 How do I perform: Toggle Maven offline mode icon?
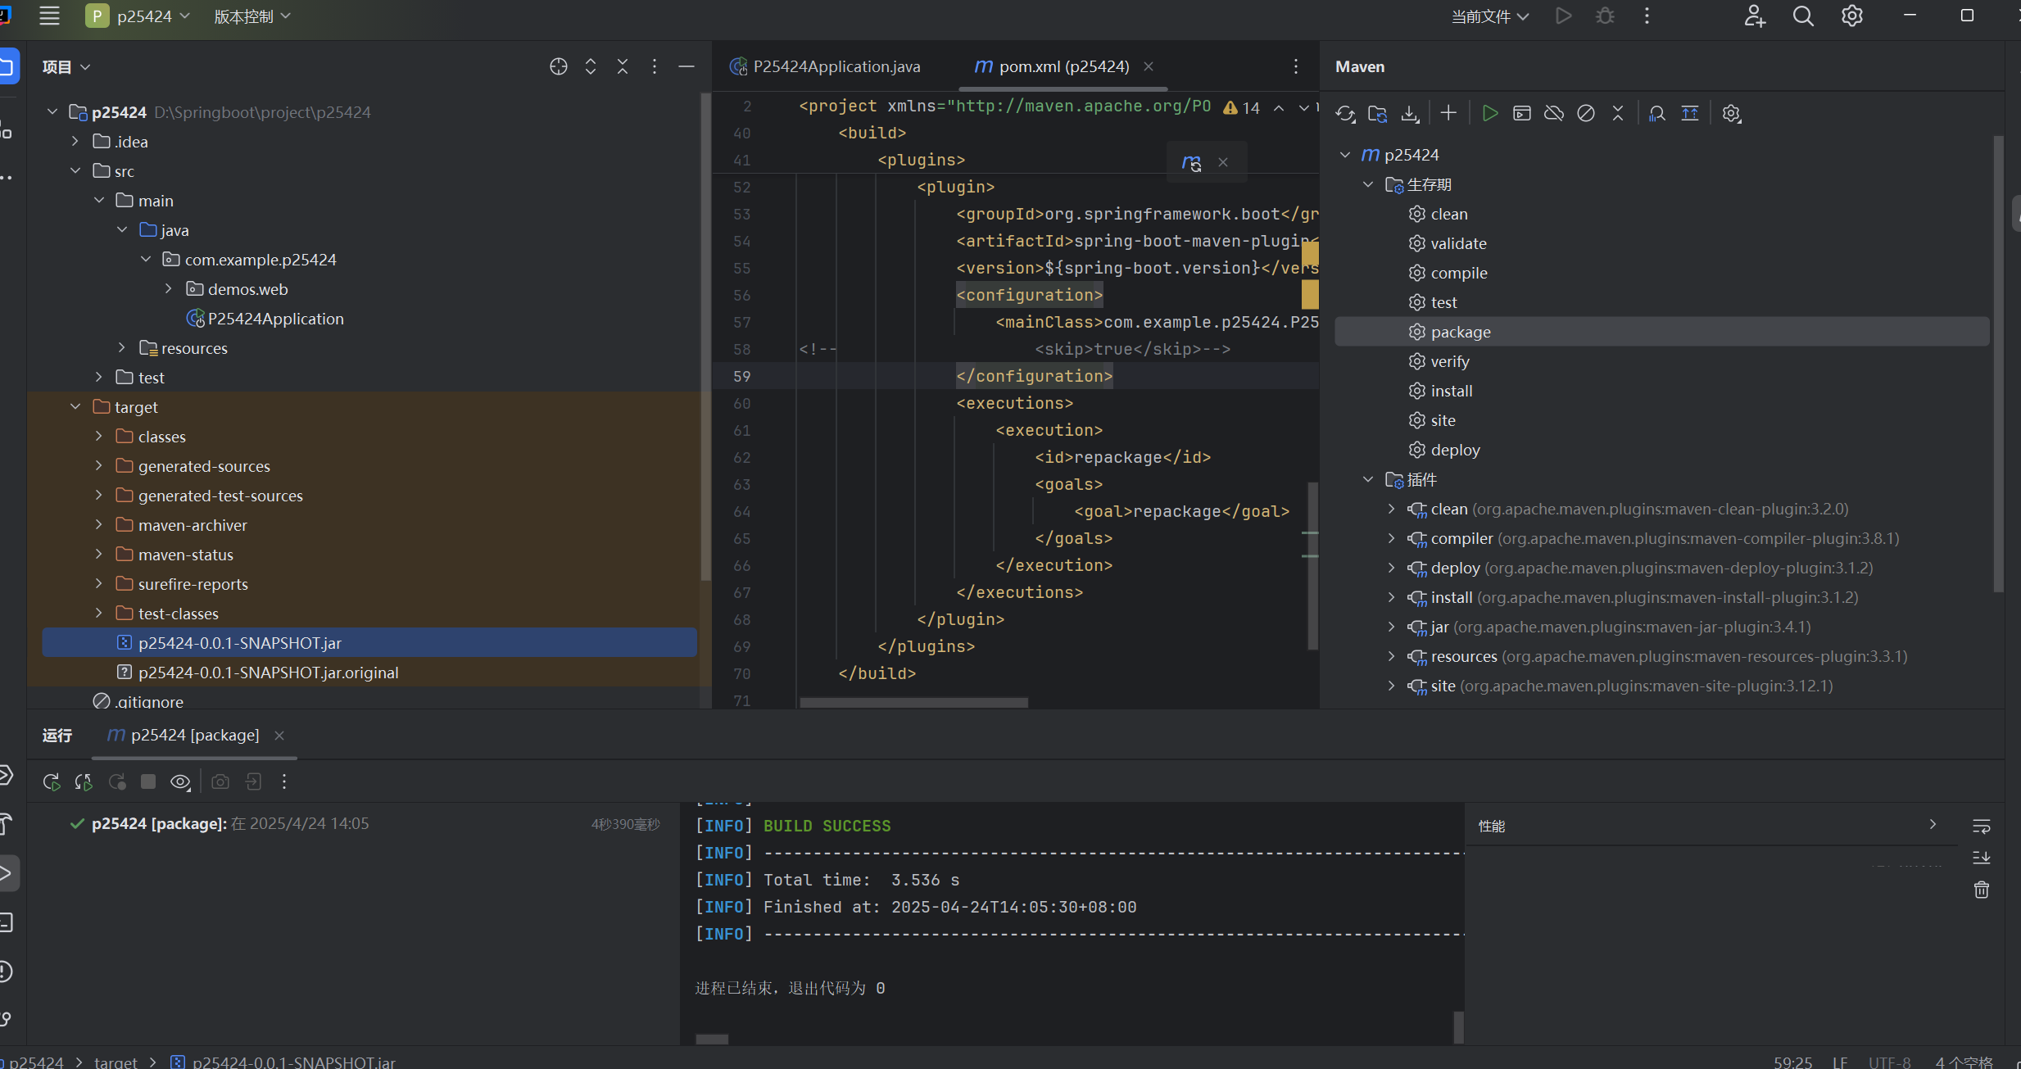1554,114
